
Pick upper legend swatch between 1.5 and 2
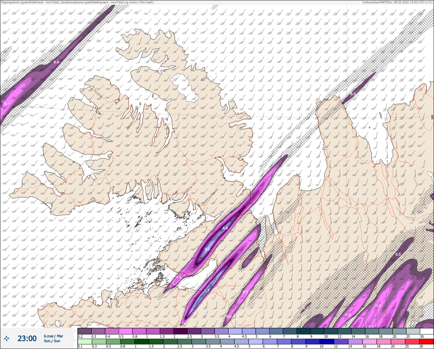point(166,331)
